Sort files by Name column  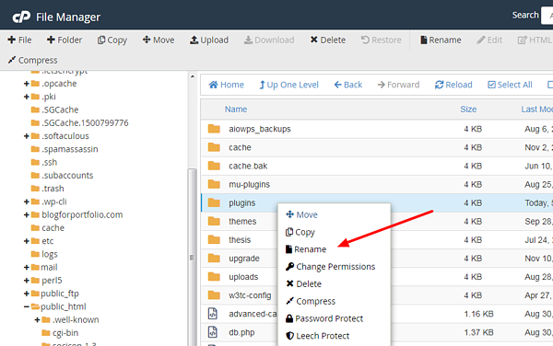click(236, 110)
